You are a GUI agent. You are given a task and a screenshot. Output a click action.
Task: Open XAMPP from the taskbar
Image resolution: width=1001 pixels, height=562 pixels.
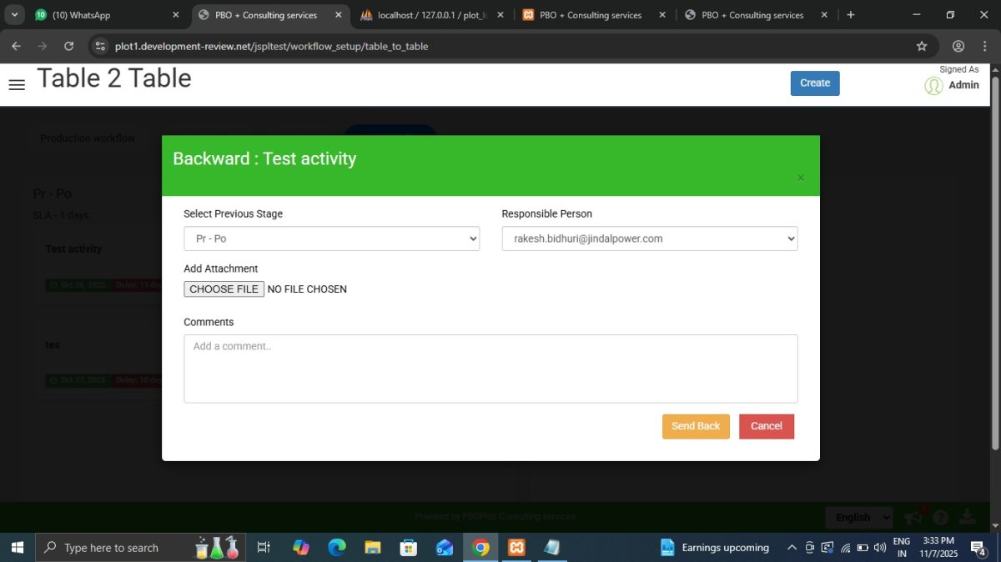point(516,548)
